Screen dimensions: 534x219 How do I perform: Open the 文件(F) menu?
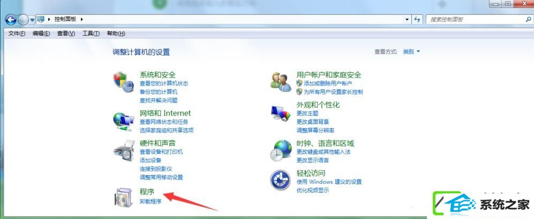[17, 33]
